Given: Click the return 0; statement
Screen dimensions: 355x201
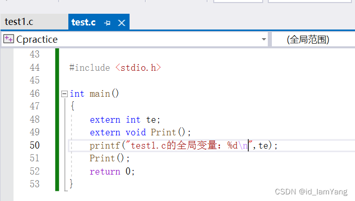Looking at the screenshot, I should coord(112,171).
